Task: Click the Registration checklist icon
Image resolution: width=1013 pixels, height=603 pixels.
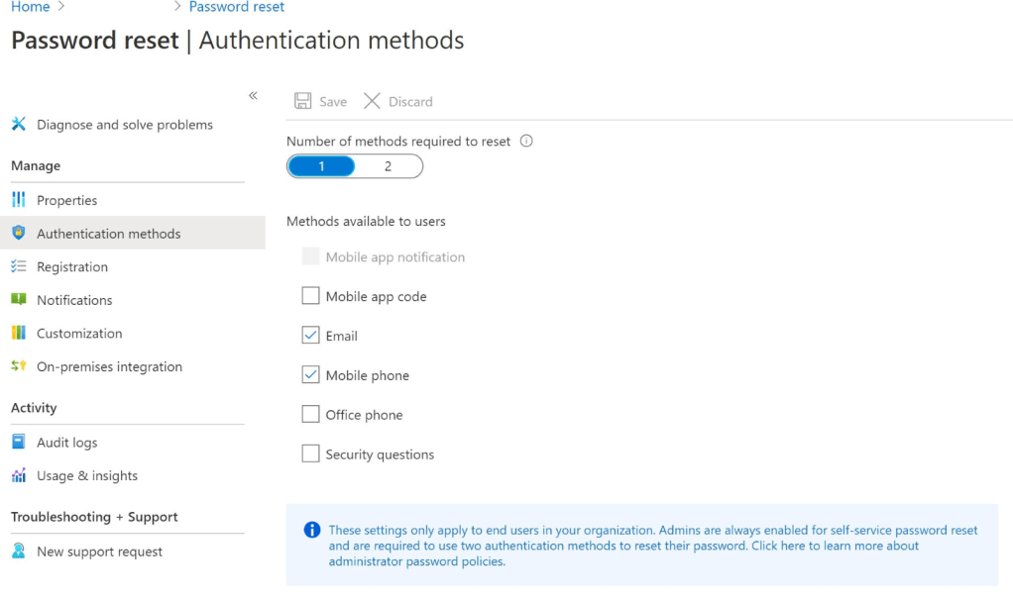Action: tap(19, 266)
